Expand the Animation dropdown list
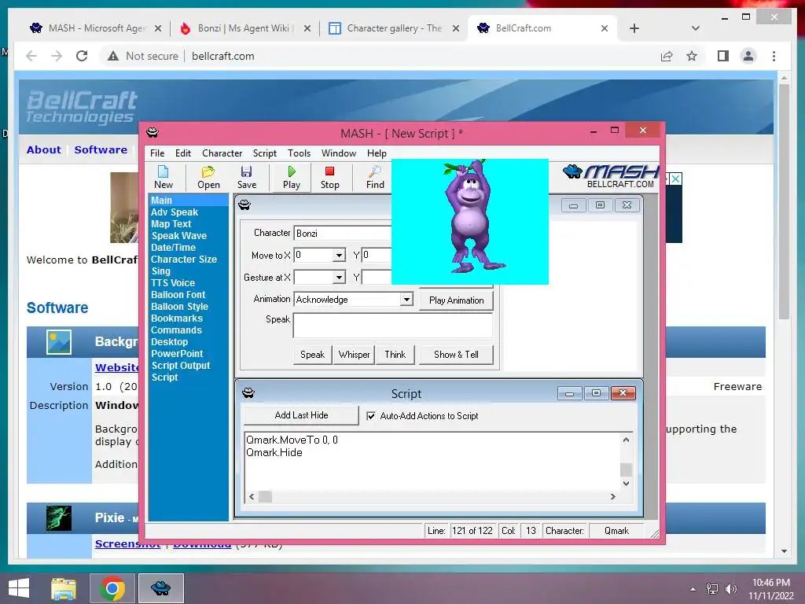Image resolution: width=805 pixels, height=604 pixels. tap(406, 300)
